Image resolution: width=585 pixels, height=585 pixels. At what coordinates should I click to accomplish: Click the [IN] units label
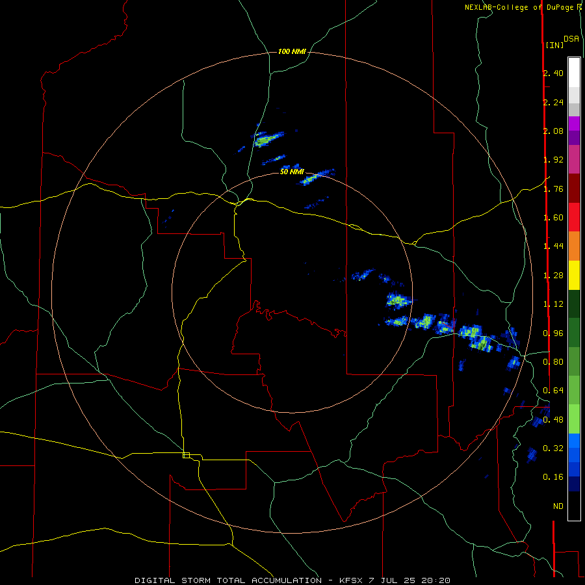pos(554,45)
